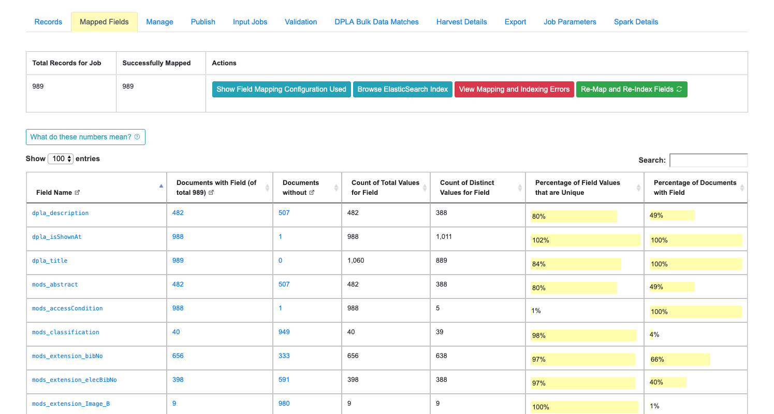
Task: Click Total Records for Job header cell
Action: (71, 63)
